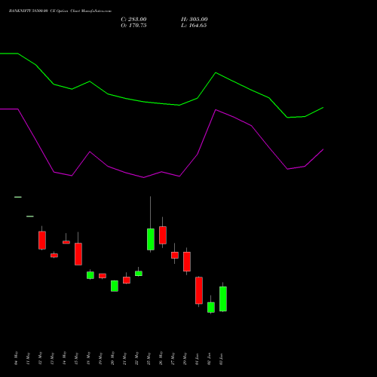Click the close price value C: 283.00

click(133, 20)
